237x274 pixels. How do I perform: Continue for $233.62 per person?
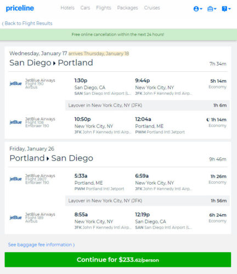pyautogui.click(x=118, y=260)
